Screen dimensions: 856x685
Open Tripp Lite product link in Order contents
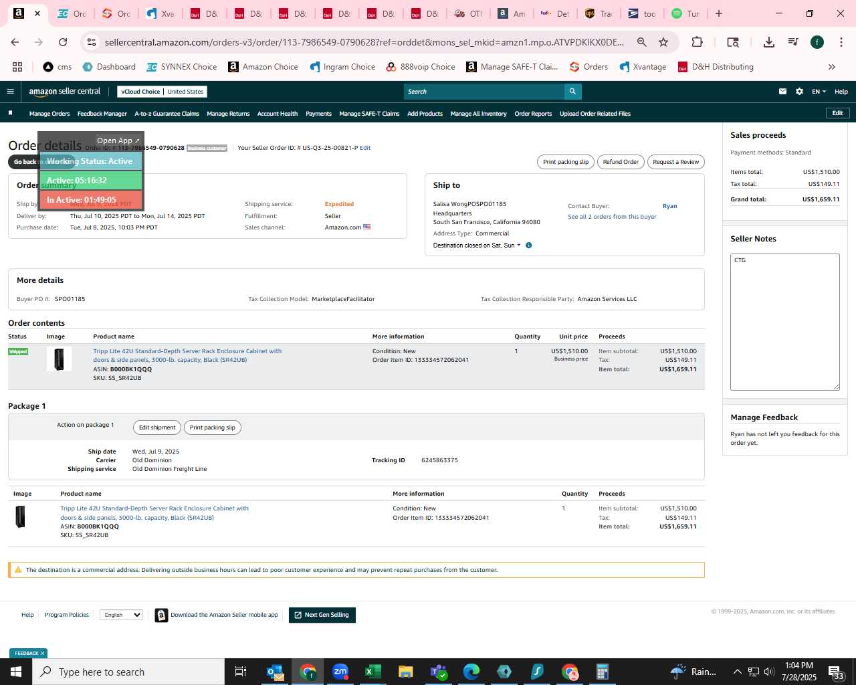point(187,355)
